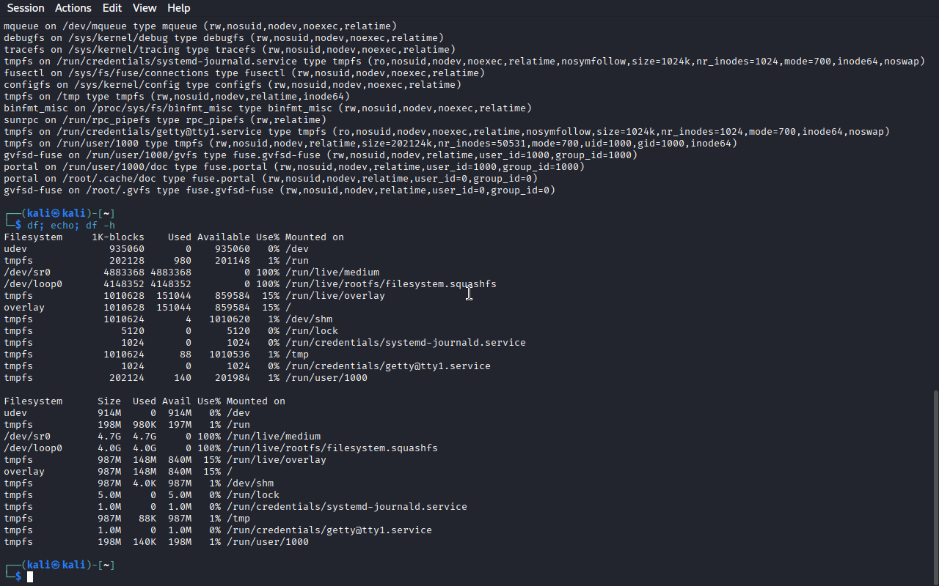This screenshot has width=939, height=586.
Task: Click the 140K used value for /run/user/1000
Action: 145,542
